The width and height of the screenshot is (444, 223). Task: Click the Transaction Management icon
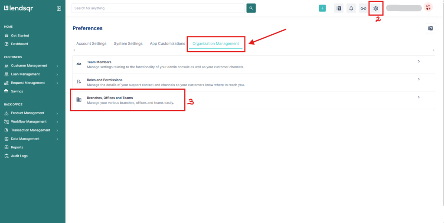tap(6, 130)
